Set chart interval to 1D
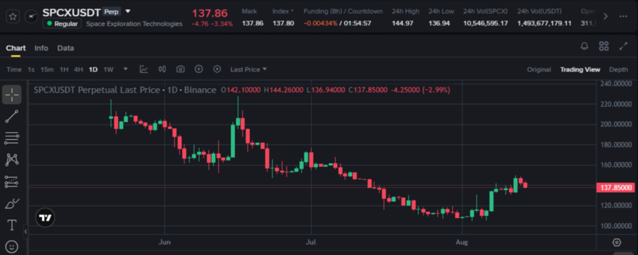The image size is (638, 255). 93,69
